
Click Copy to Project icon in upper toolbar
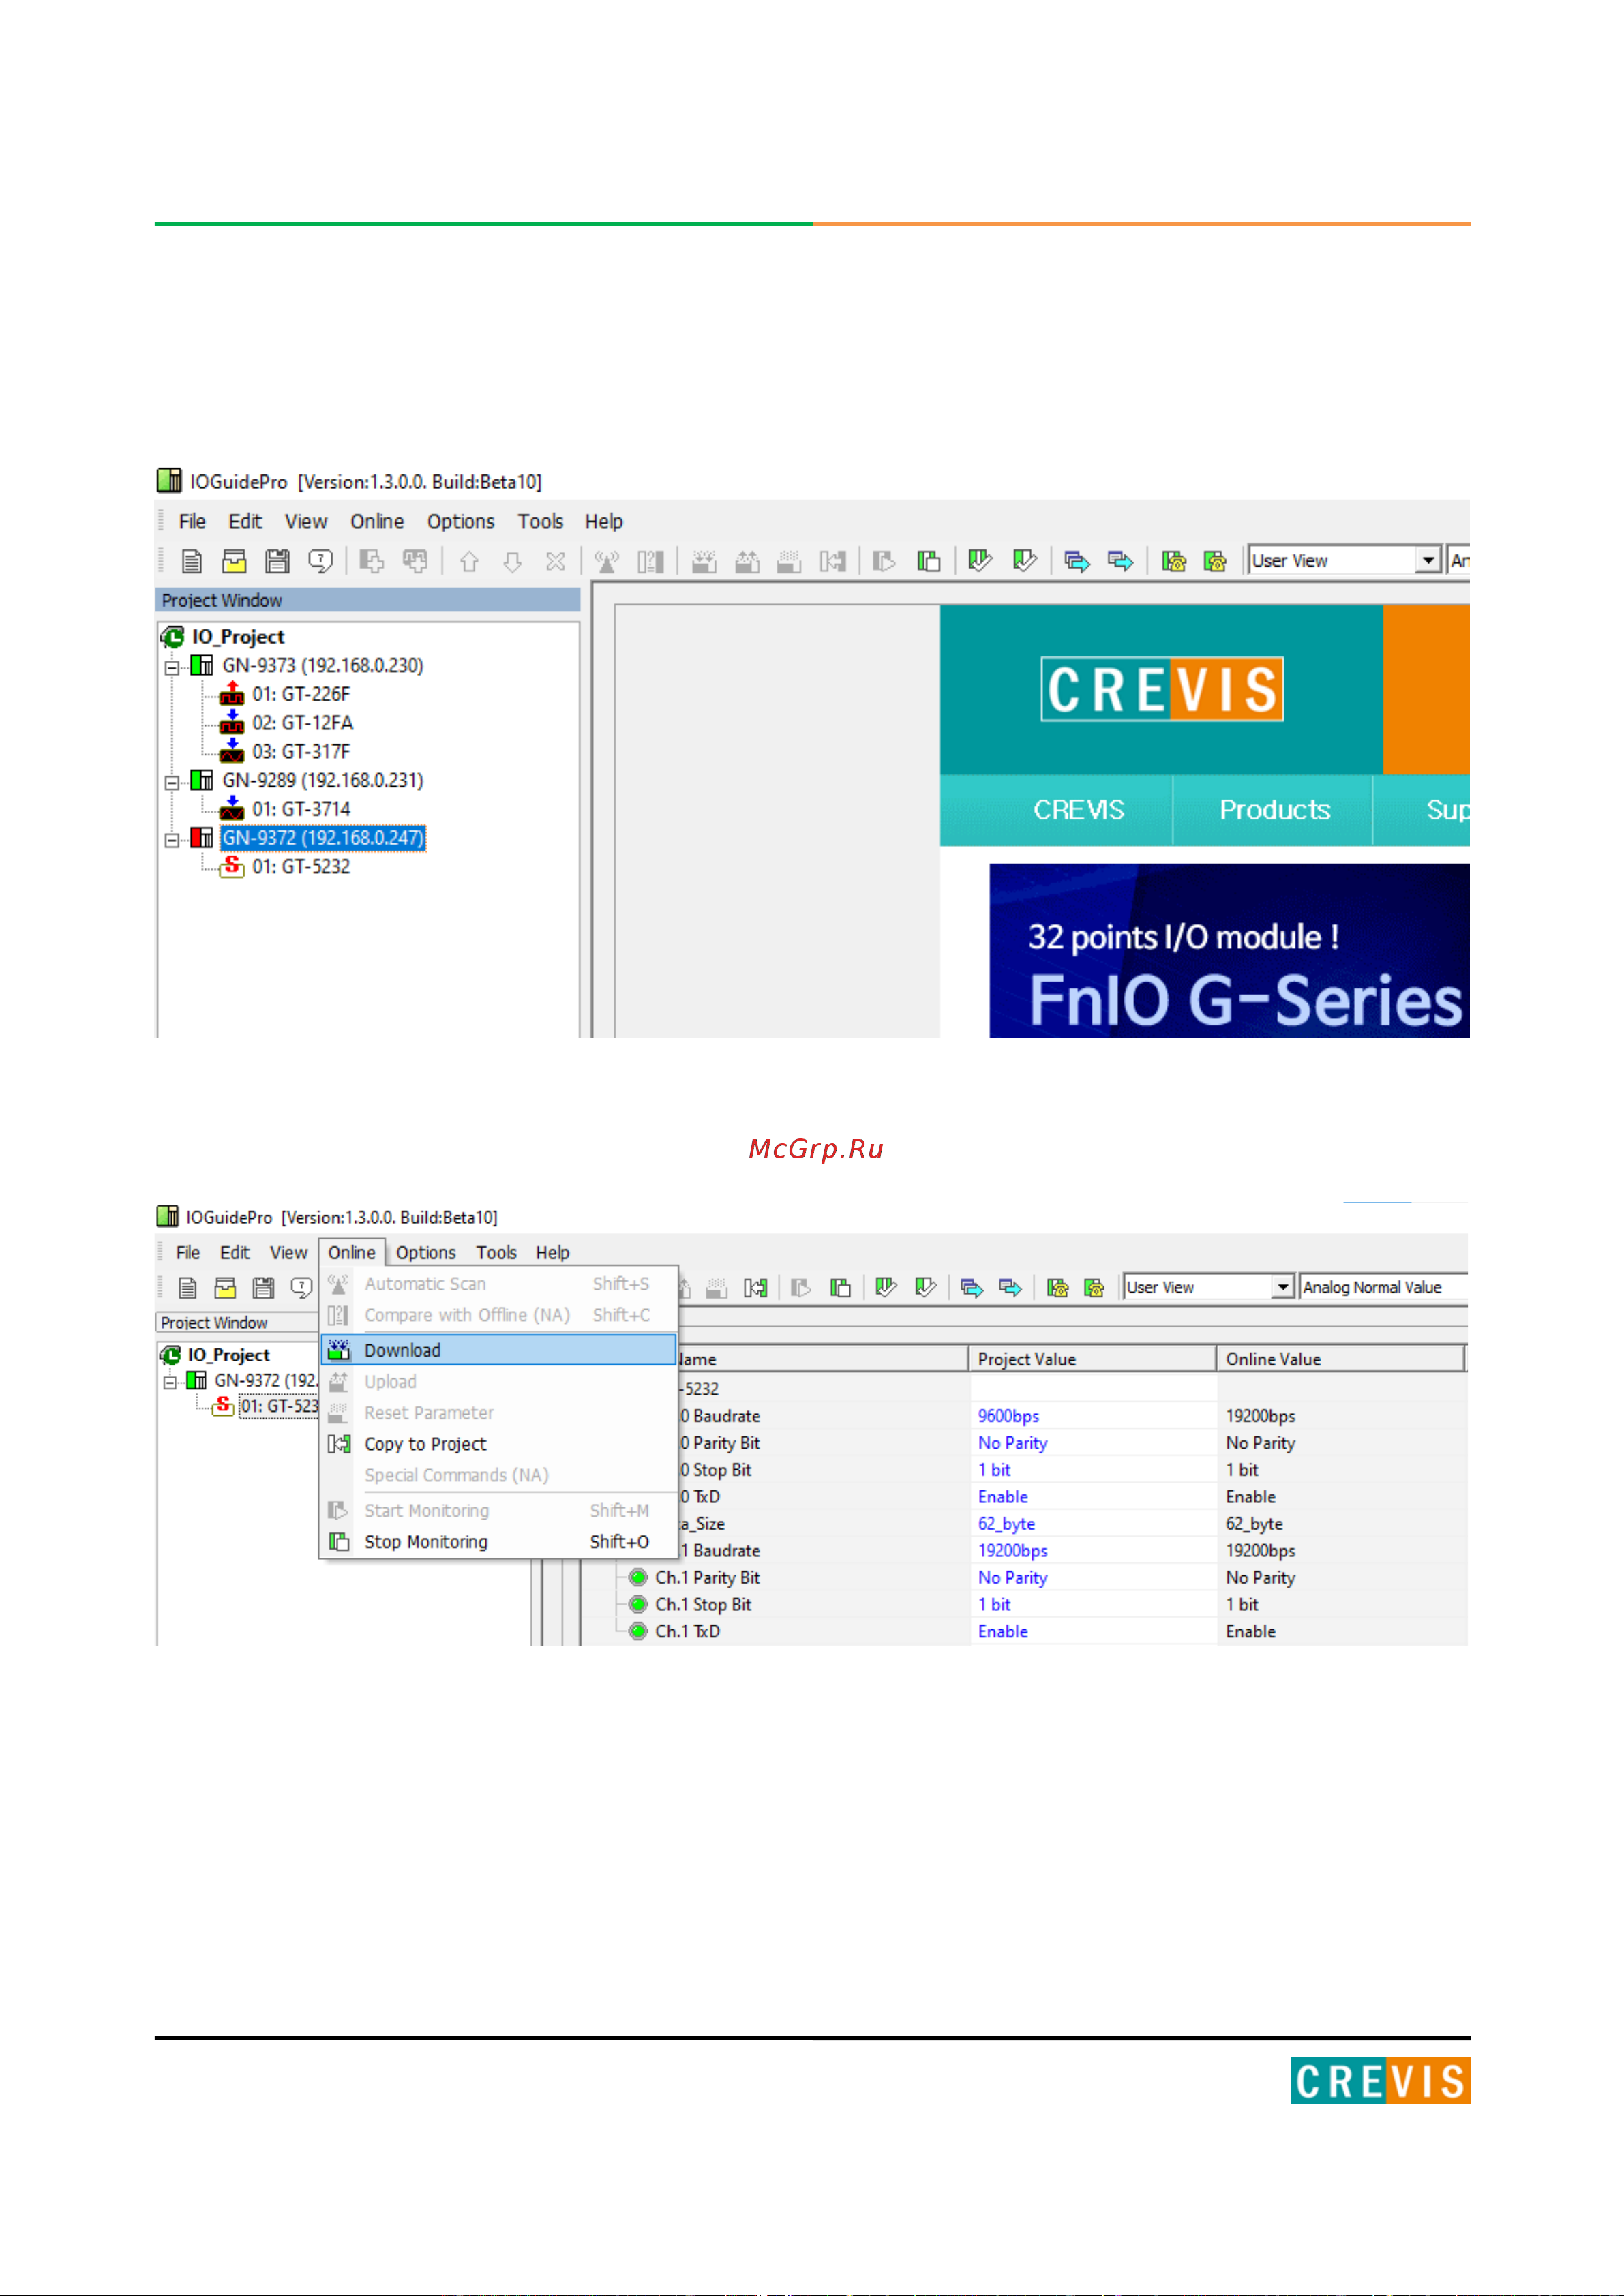pos(833,562)
